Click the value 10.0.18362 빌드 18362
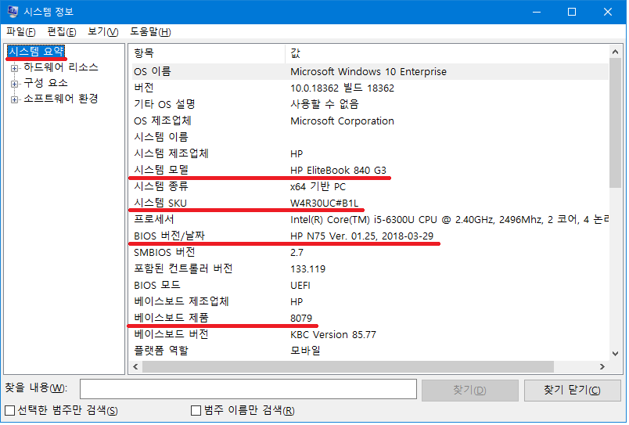The width and height of the screenshot is (629, 425). coord(342,88)
